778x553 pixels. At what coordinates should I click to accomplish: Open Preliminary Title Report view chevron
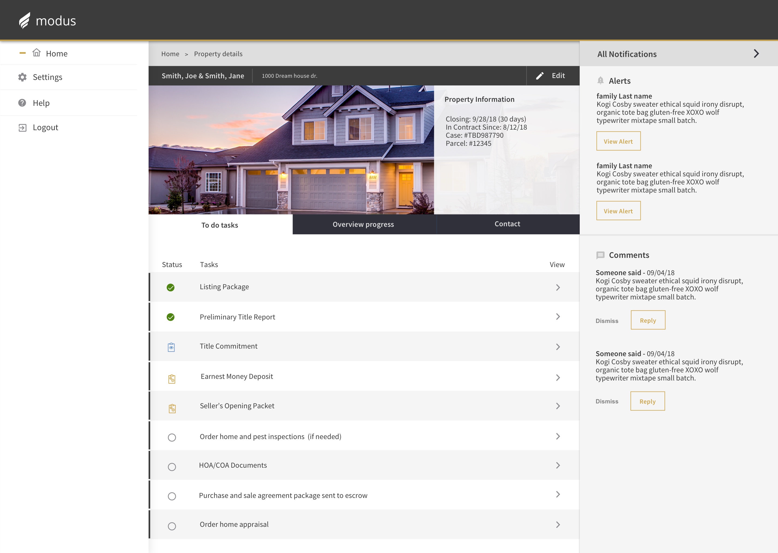coord(558,316)
